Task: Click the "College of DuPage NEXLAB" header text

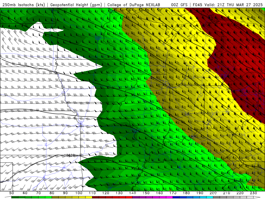Action: pyautogui.click(x=134, y=5)
